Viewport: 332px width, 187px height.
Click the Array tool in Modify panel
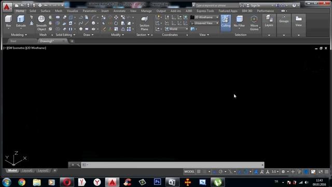(x=129, y=29)
